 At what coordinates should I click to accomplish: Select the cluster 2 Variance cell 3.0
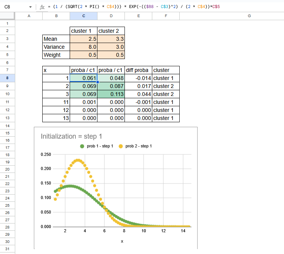pos(111,47)
